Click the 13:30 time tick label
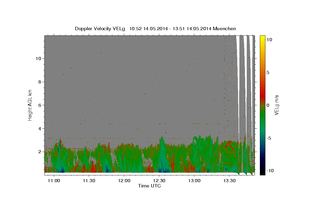 pyautogui.click(x=229, y=181)
